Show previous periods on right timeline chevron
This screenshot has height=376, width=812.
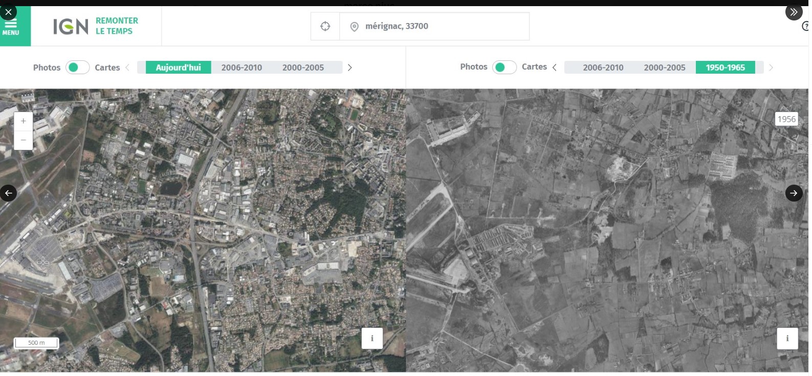[x=555, y=68]
